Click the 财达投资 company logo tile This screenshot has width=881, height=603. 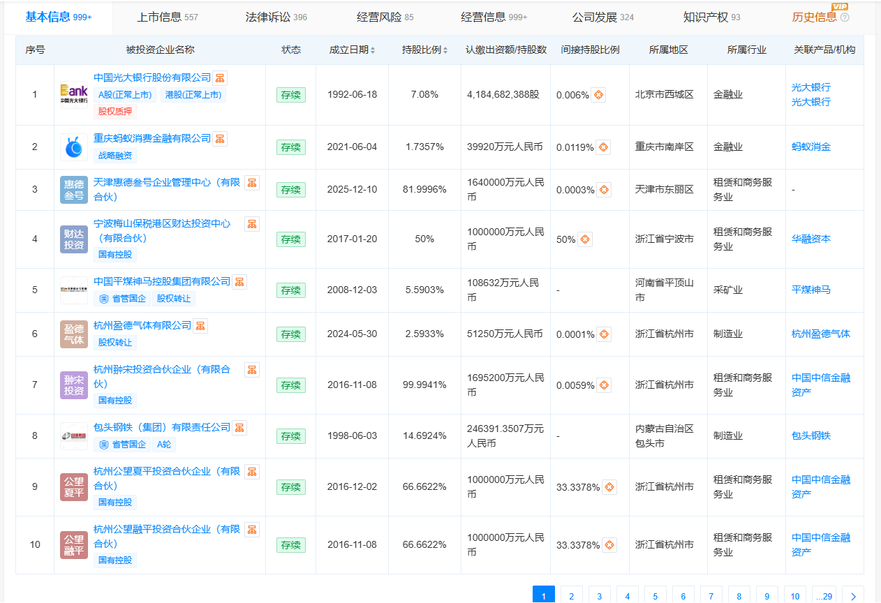(74, 239)
